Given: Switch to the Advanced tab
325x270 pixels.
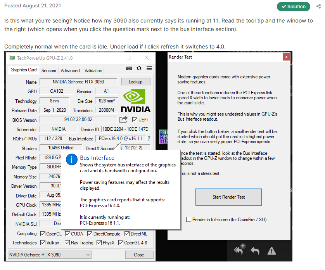Looking at the screenshot, I should pyautogui.click(x=70, y=71).
